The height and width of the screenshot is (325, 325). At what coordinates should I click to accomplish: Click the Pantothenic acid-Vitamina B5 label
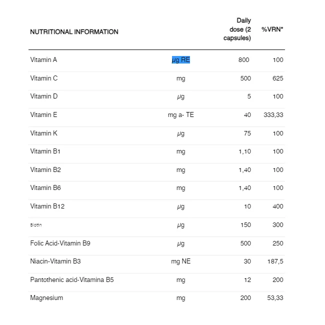click(x=72, y=280)
